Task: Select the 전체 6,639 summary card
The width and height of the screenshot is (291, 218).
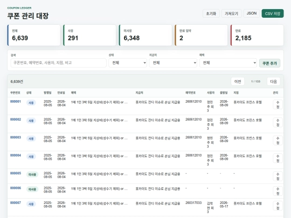Action: pyautogui.click(x=34, y=35)
